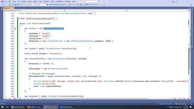Click the New Project toolbar icon
194x109 pixels.
tap(10, 5)
